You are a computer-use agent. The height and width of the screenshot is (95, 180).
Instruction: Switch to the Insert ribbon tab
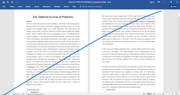(x=20, y=7)
